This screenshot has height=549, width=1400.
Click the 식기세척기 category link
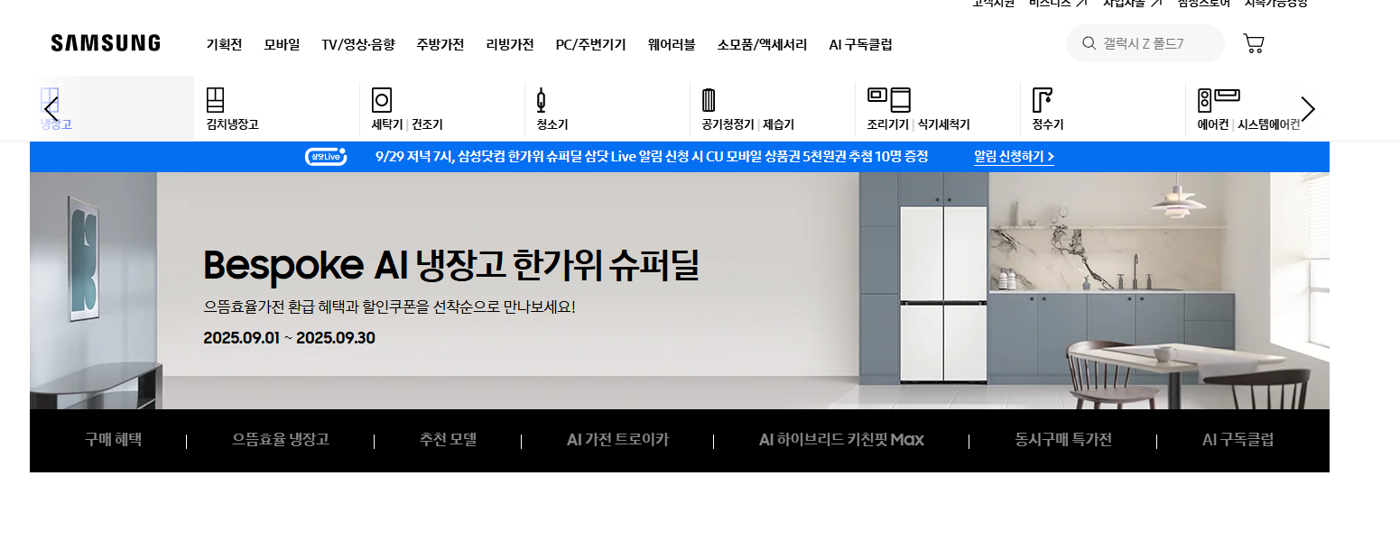coord(943,125)
